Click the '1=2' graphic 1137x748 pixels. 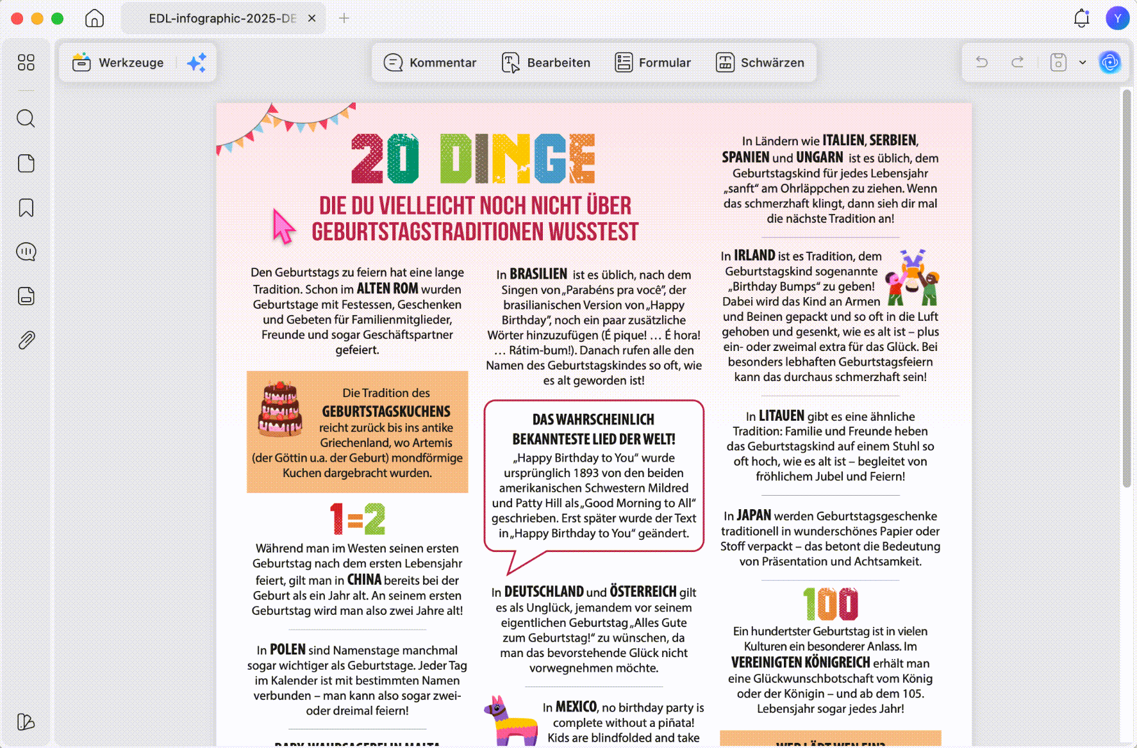(358, 519)
